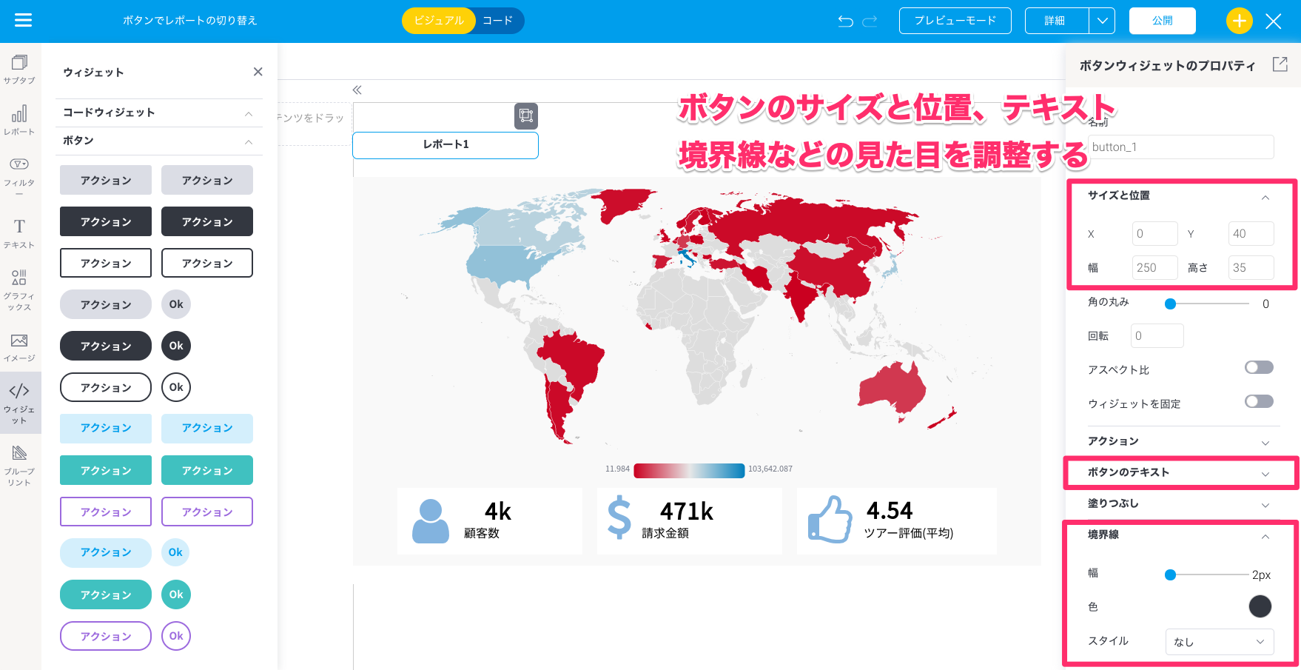
Task: Click the 公開 publish button
Action: 1162,21
